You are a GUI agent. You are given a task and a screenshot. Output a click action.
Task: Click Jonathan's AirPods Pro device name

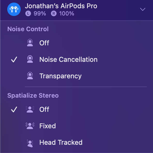click(61, 6)
